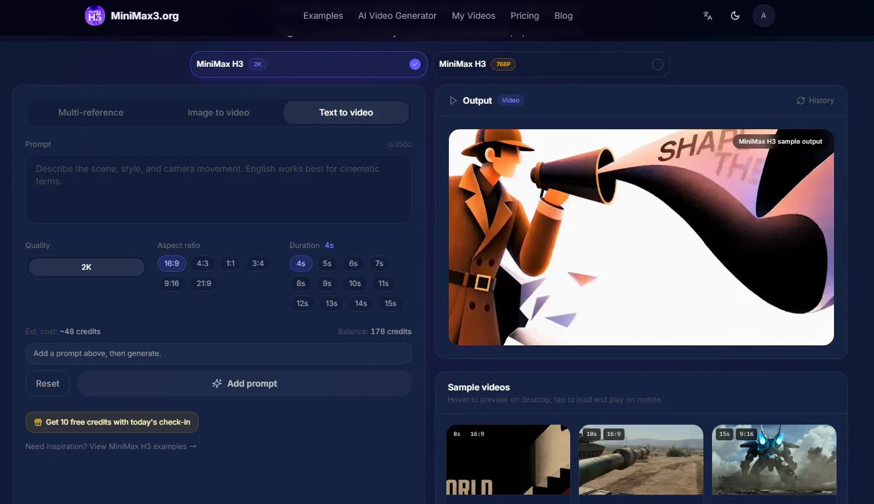The image size is (874, 504).
Task: Toggle dark mode moon icon
Action: pos(735,16)
